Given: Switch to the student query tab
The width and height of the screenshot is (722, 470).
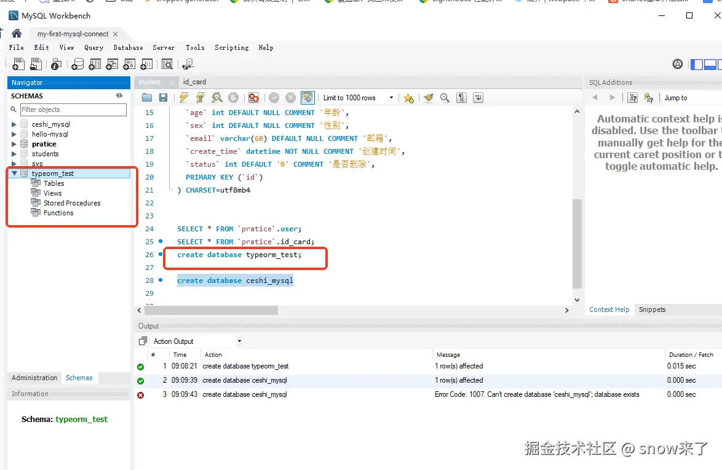Looking at the screenshot, I should pos(149,82).
